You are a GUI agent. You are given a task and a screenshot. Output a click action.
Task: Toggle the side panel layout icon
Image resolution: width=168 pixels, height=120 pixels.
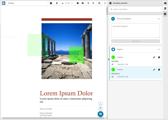(165, 3)
